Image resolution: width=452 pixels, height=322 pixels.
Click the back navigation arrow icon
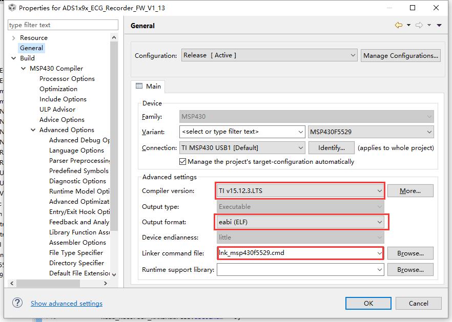point(398,25)
